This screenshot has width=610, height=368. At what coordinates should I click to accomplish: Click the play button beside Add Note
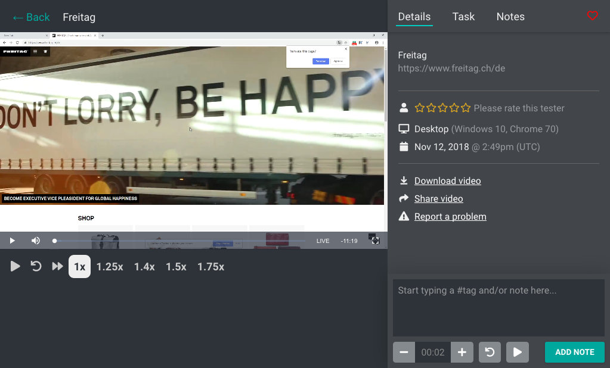point(517,352)
